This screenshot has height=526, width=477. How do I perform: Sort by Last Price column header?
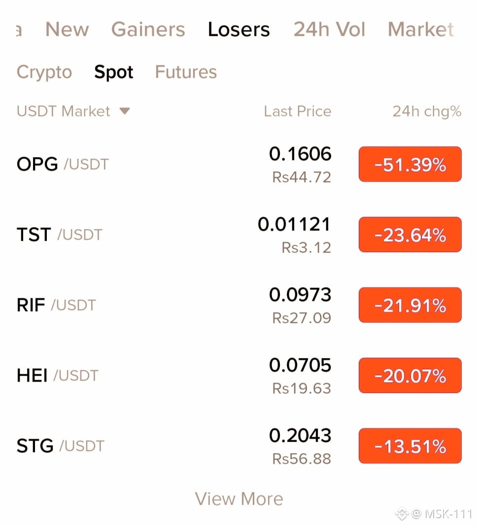tap(298, 111)
